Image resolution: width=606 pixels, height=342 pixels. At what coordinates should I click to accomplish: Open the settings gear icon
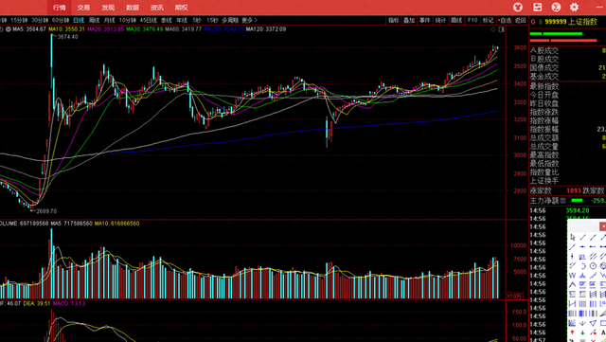574,7
